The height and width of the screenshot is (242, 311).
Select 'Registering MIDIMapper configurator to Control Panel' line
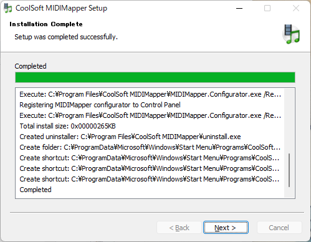pos(100,105)
